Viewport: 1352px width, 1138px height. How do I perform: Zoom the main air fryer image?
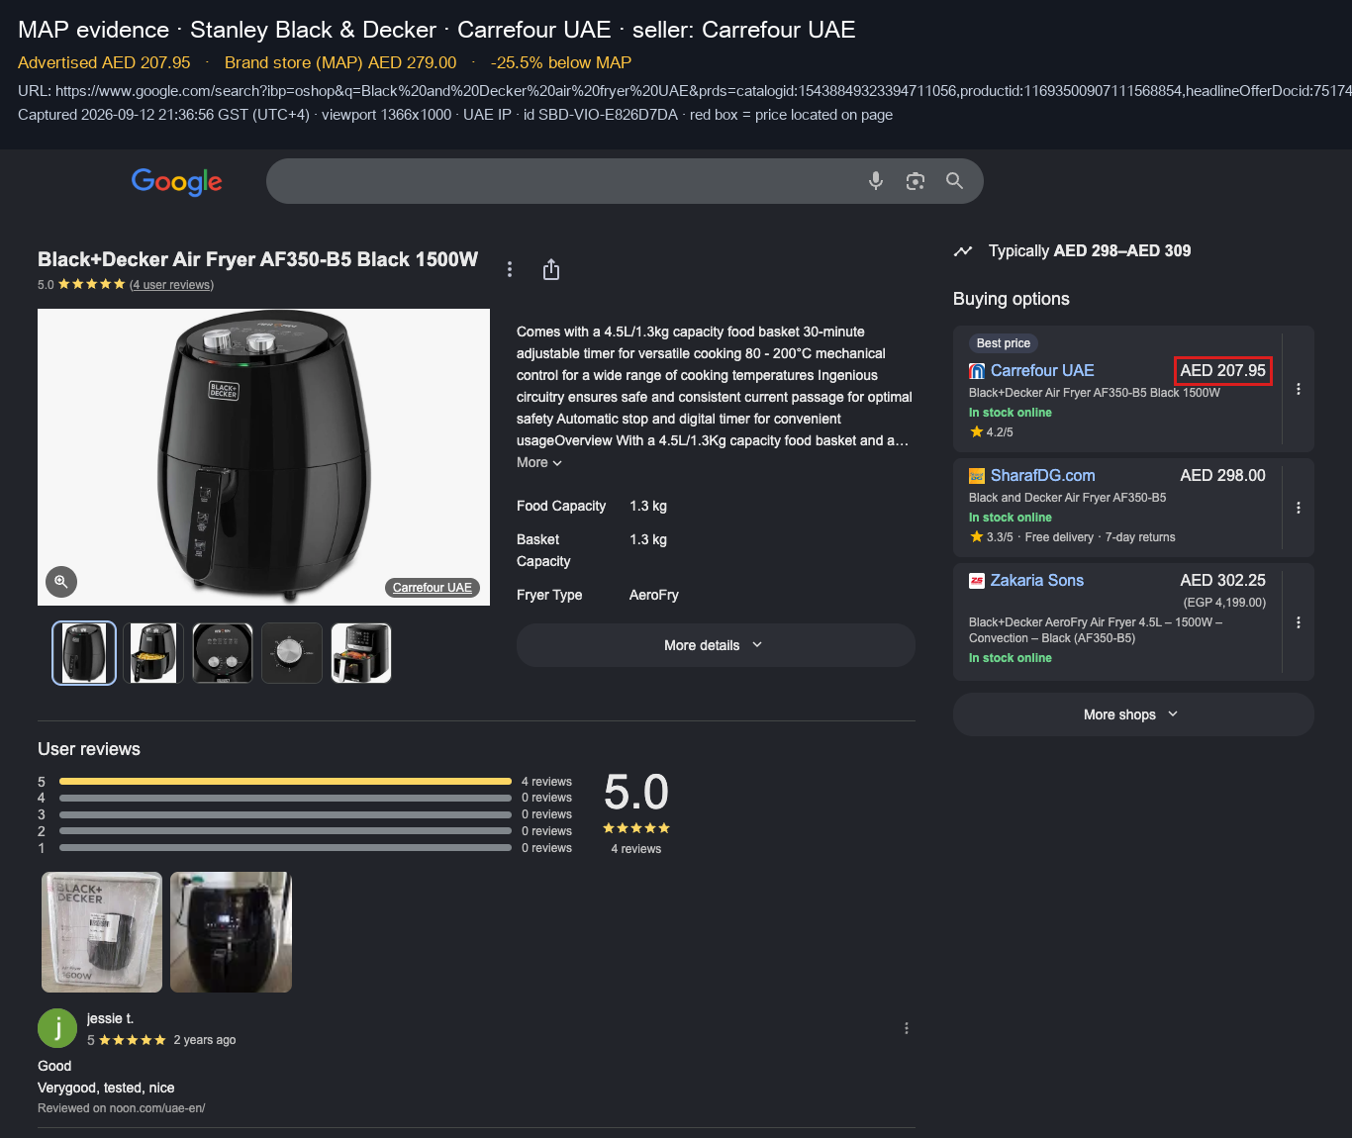pos(61,582)
